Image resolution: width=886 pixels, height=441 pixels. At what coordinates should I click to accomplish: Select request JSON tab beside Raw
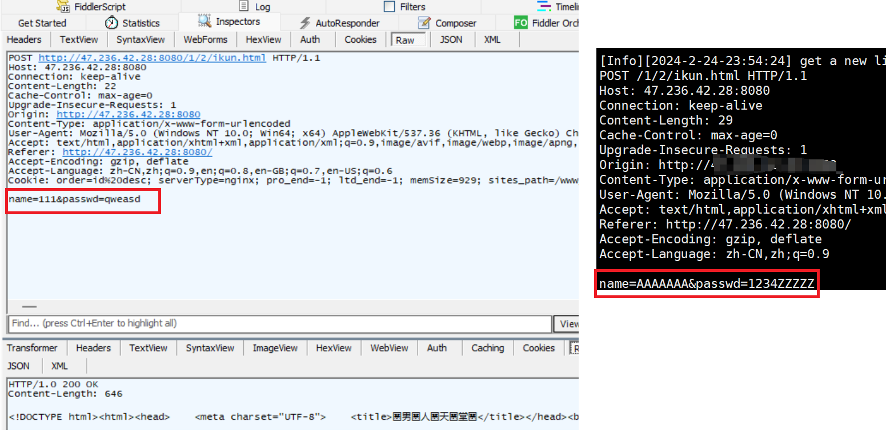(x=451, y=39)
